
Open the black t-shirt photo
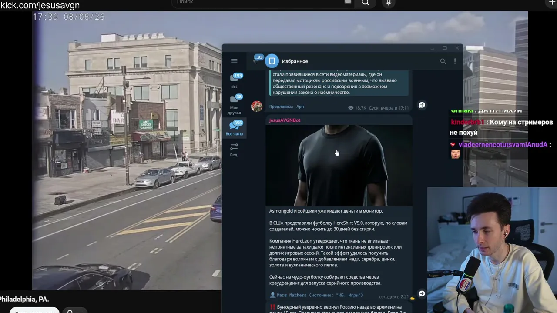(339, 165)
